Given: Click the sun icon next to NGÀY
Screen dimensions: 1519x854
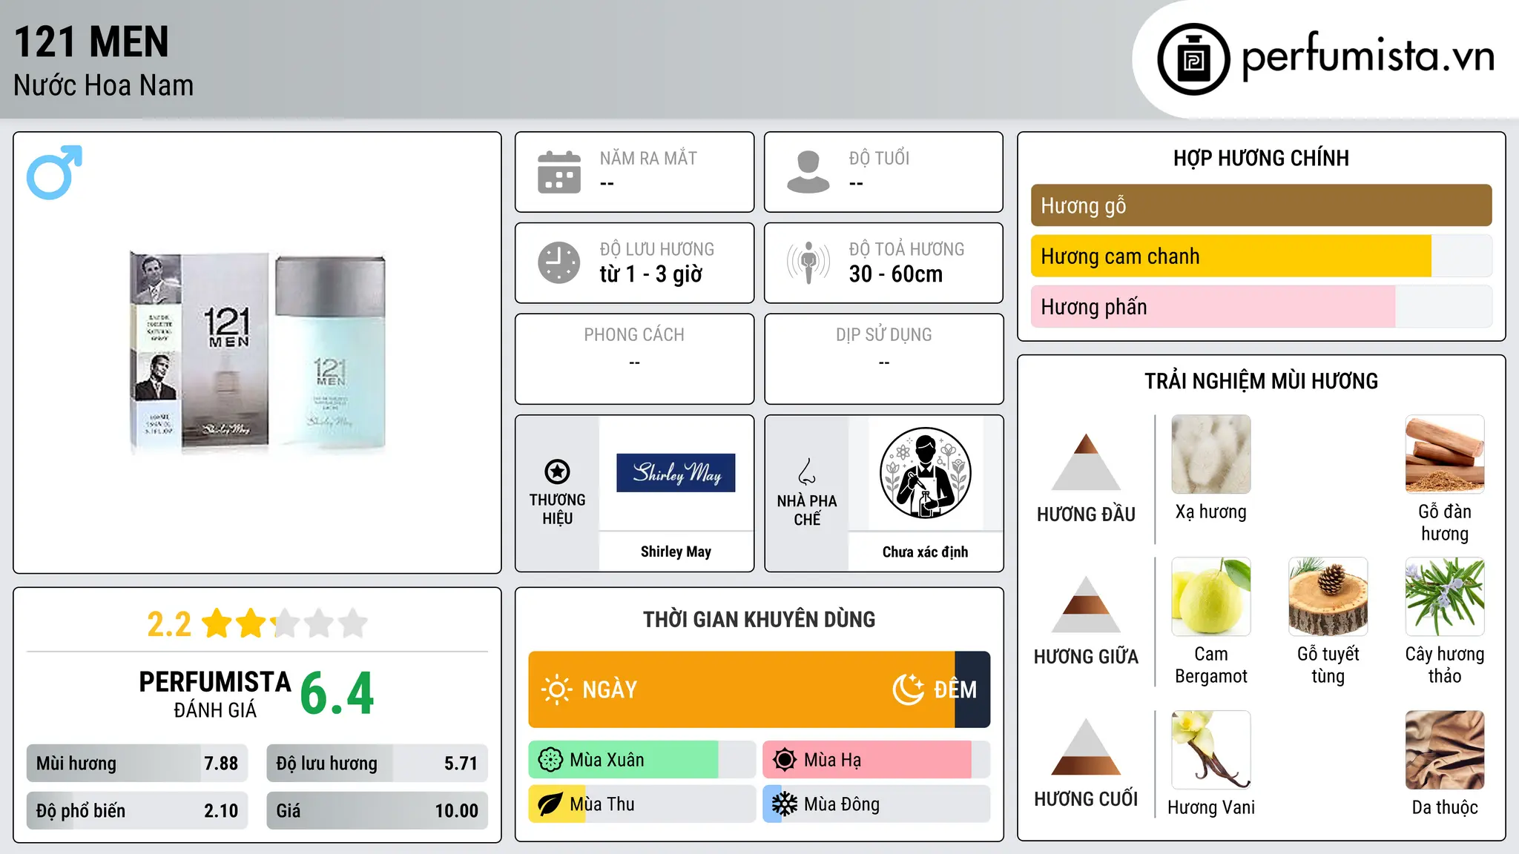Looking at the screenshot, I should 557,689.
